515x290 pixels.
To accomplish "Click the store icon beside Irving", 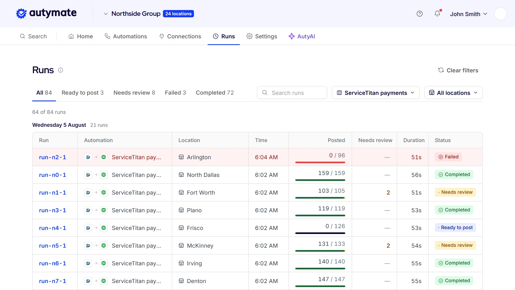I will point(181,263).
